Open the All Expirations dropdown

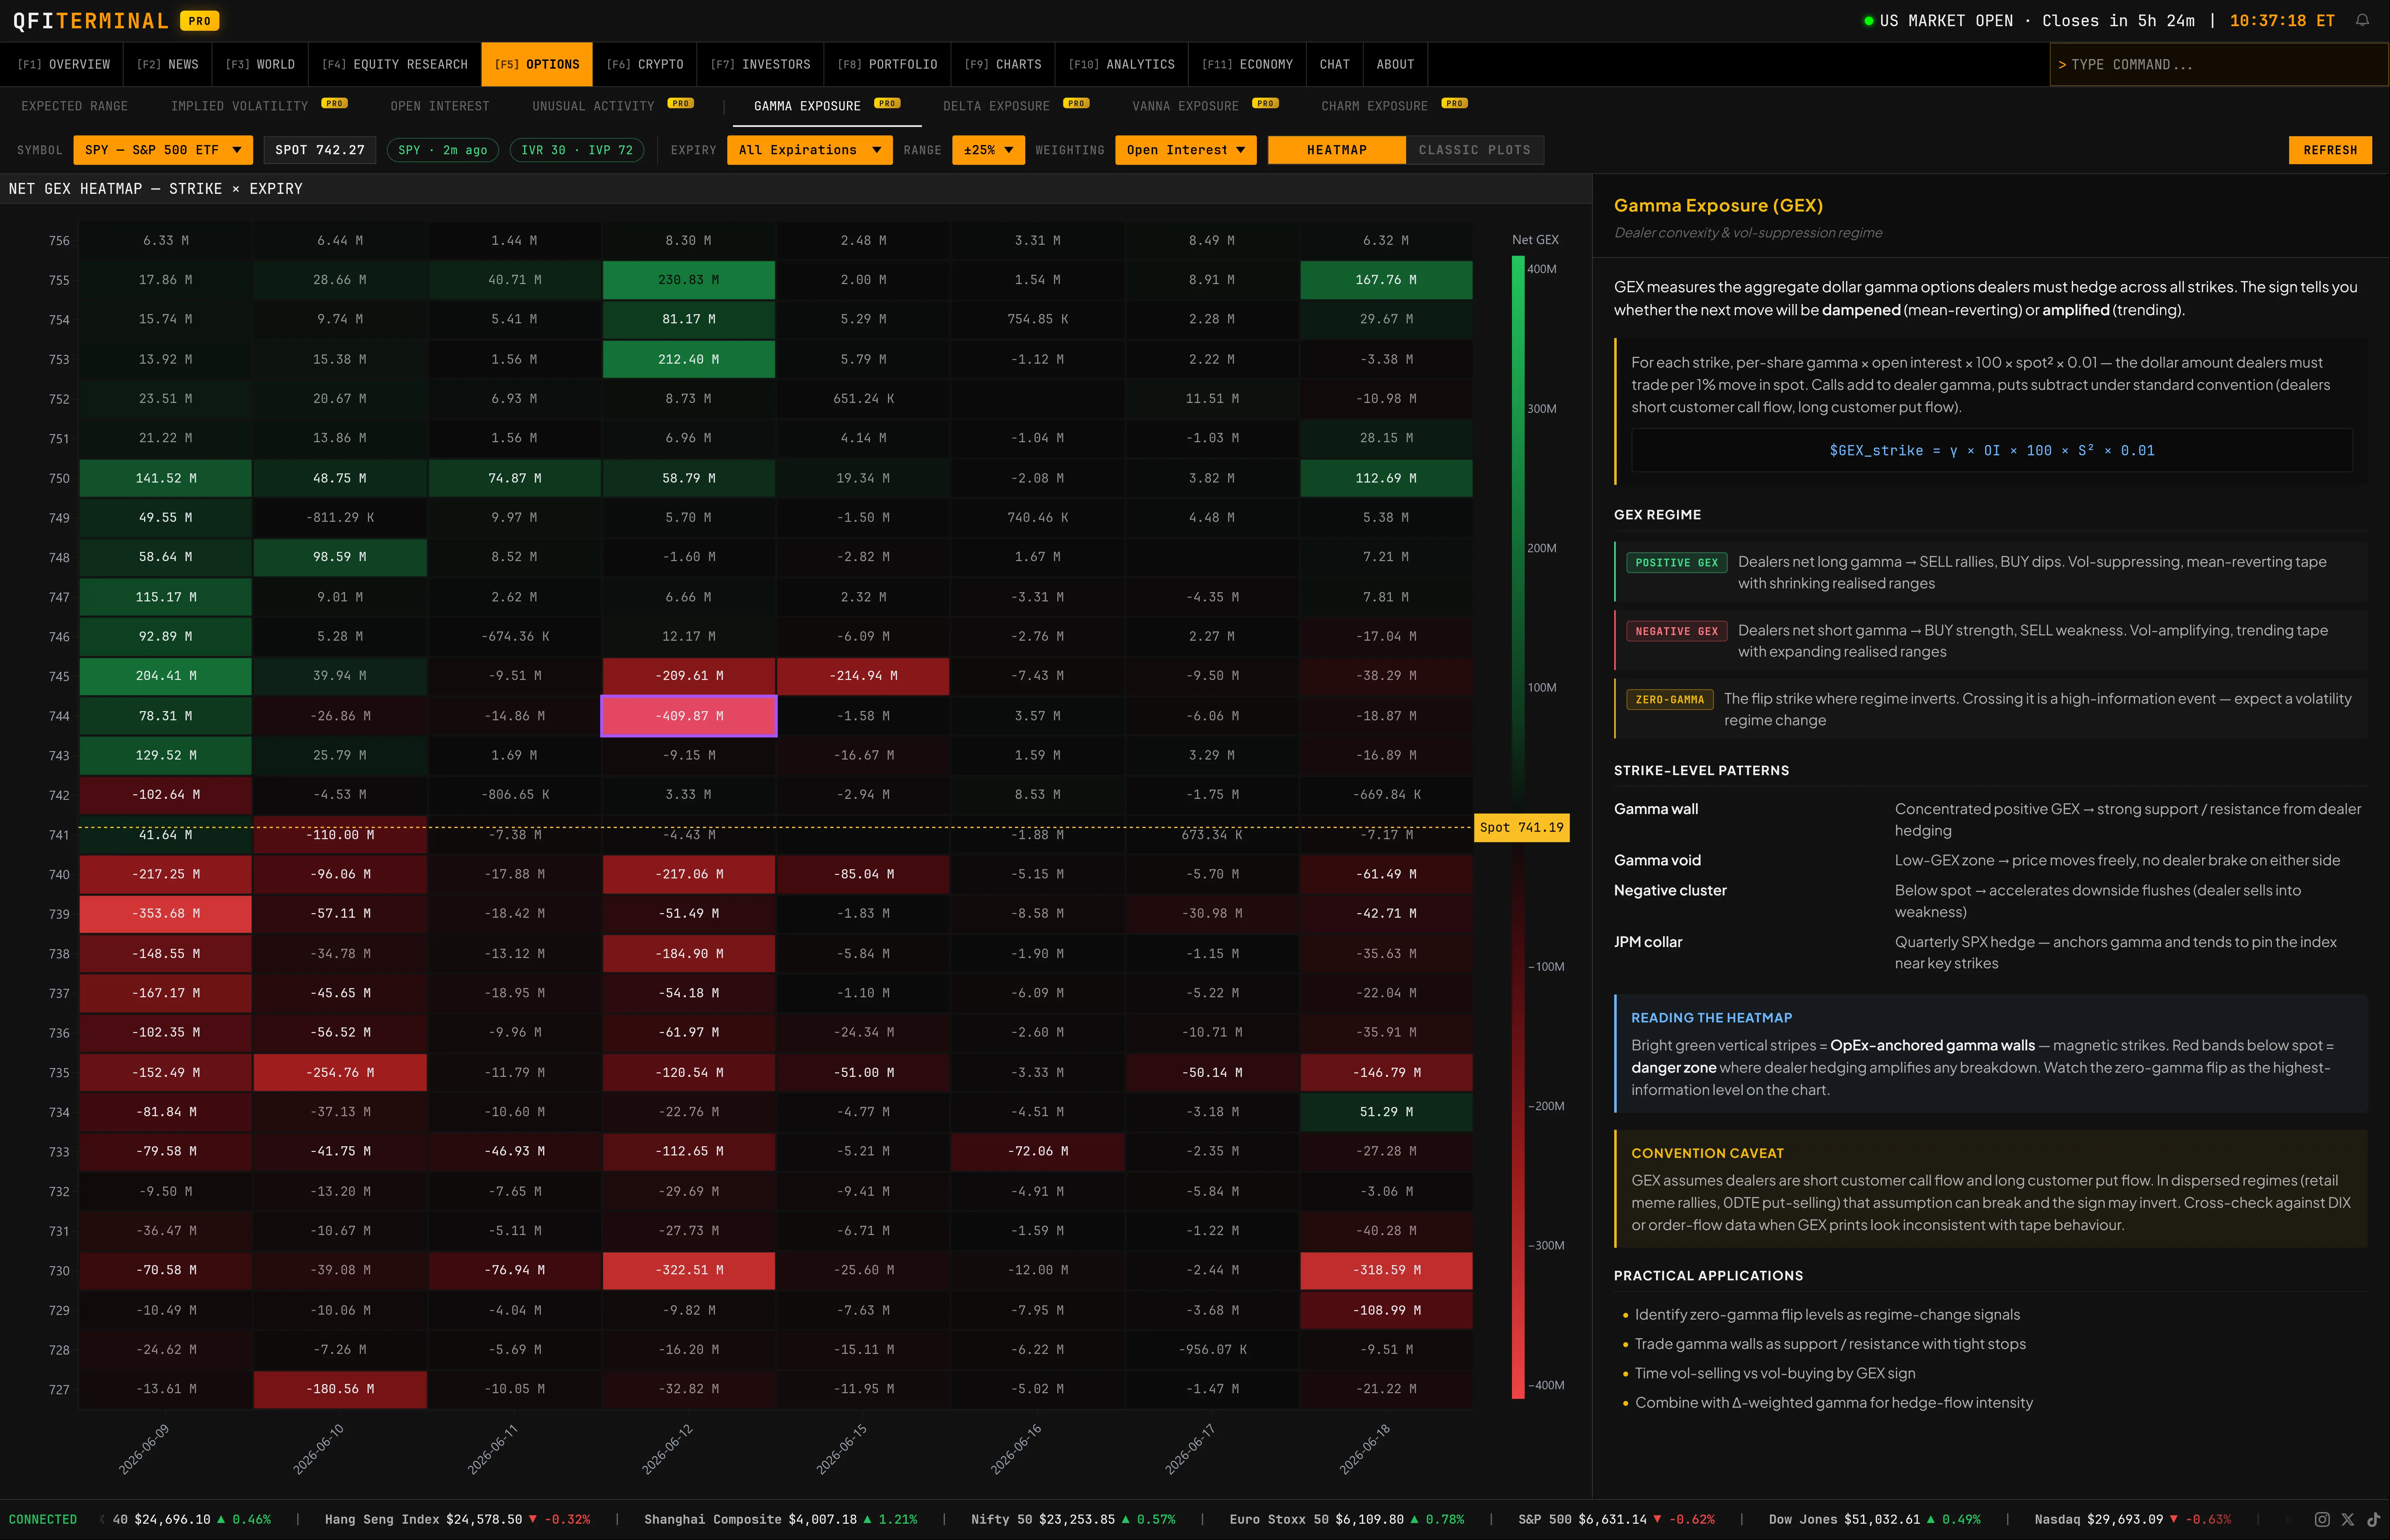tap(809, 150)
